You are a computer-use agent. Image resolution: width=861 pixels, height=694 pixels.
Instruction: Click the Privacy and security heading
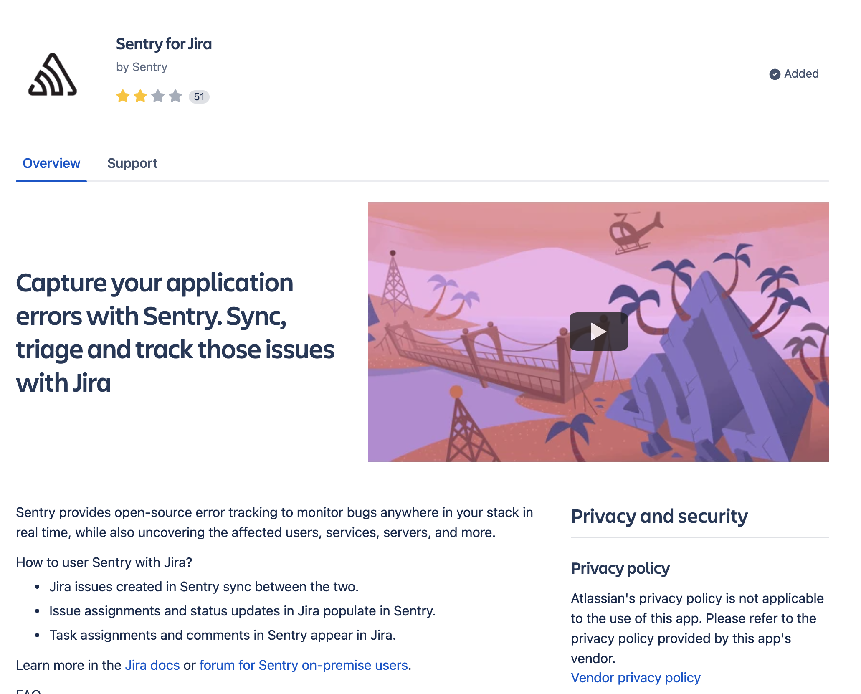[x=660, y=516]
